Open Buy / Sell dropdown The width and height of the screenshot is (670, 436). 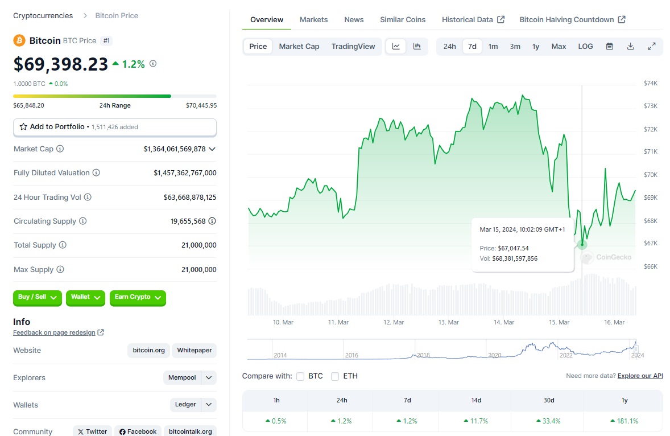(37, 297)
